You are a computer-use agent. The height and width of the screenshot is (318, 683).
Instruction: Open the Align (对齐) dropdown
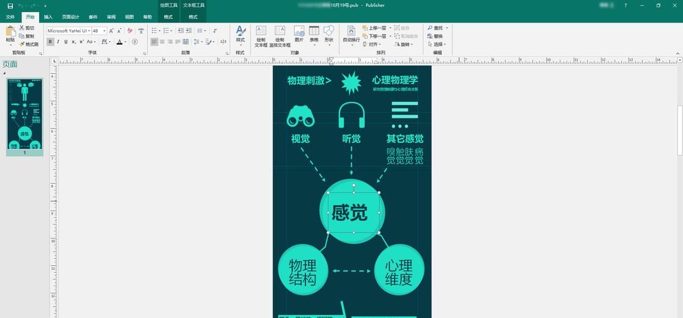[x=371, y=44]
